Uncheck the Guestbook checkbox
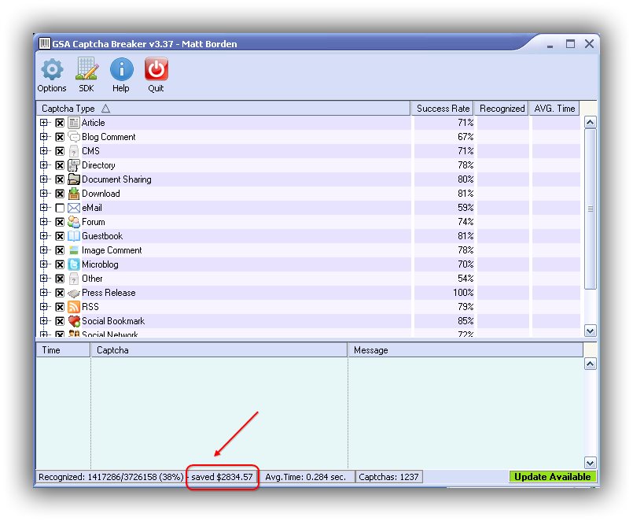Viewport: 633px width, 521px height. 60,236
